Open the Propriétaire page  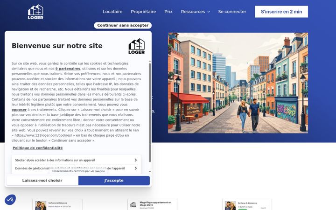click(x=143, y=12)
